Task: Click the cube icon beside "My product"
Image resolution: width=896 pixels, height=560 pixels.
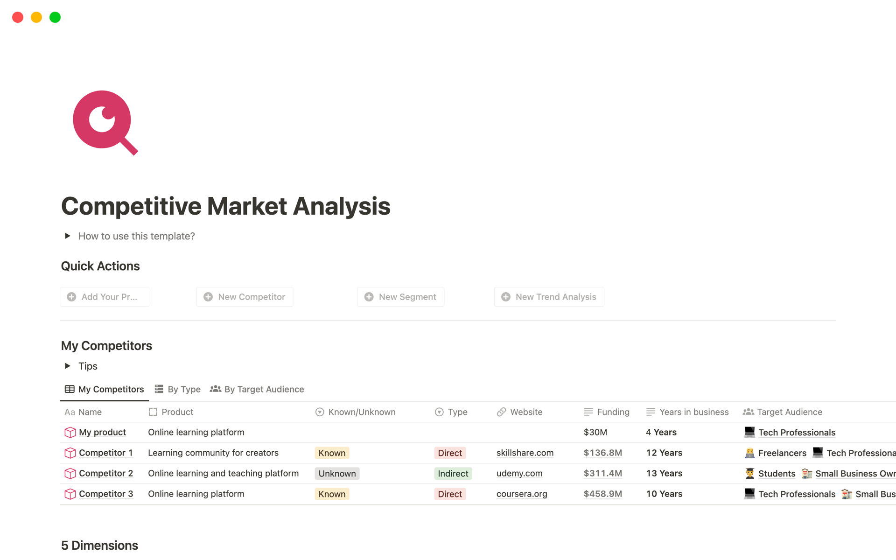Action: (70, 432)
